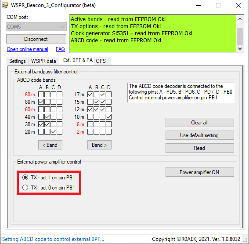
Task: Click the Clear all button
Action: click(200, 123)
